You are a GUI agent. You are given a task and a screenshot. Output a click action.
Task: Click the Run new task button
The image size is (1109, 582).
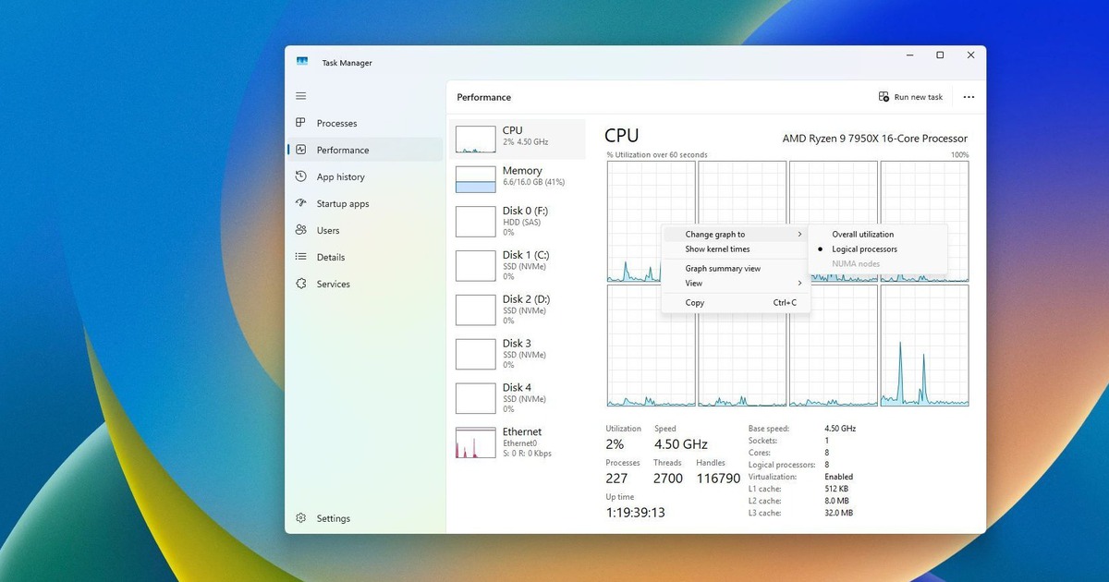click(910, 97)
